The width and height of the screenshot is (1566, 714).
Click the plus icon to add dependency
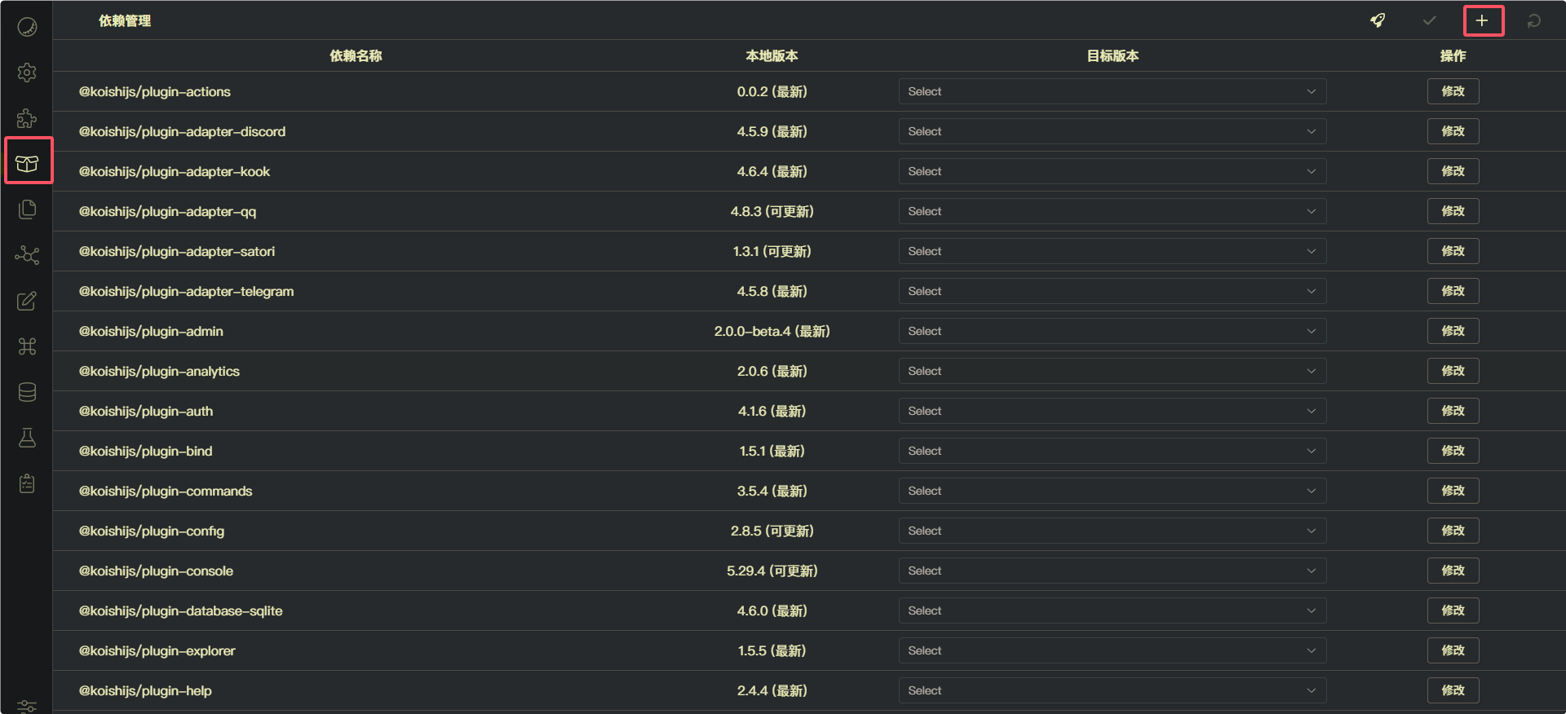click(1482, 20)
